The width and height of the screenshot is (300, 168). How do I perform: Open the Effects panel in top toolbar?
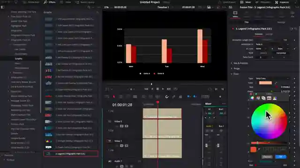tap(50, 2)
